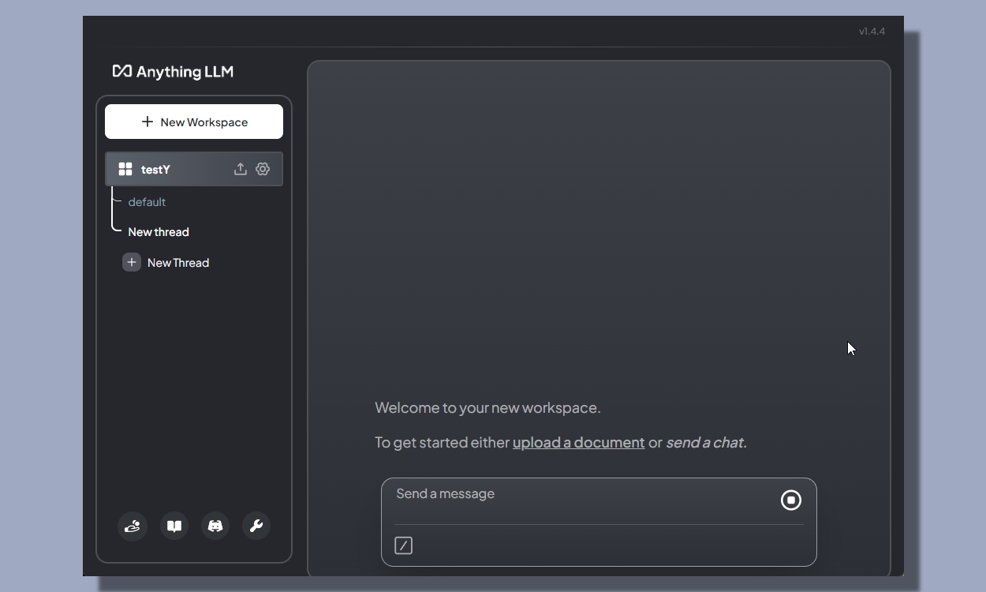Click the v1.4.4 version label
This screenshot has height=592, width=986.
tap(872, 31)
